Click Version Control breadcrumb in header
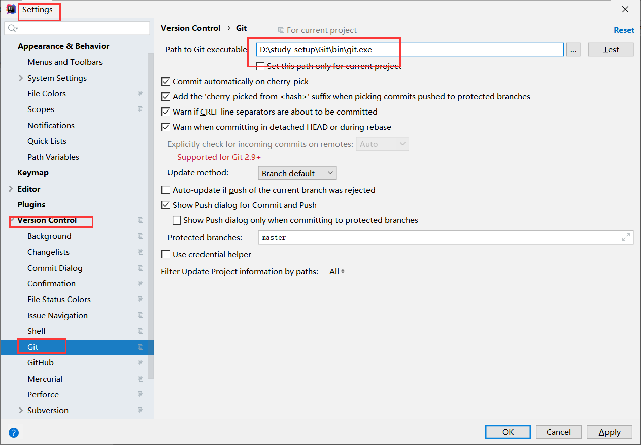The height and width of the screenshot is (445, 641). (191, 28)
